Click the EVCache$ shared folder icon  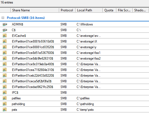click(x=5, y=35)
